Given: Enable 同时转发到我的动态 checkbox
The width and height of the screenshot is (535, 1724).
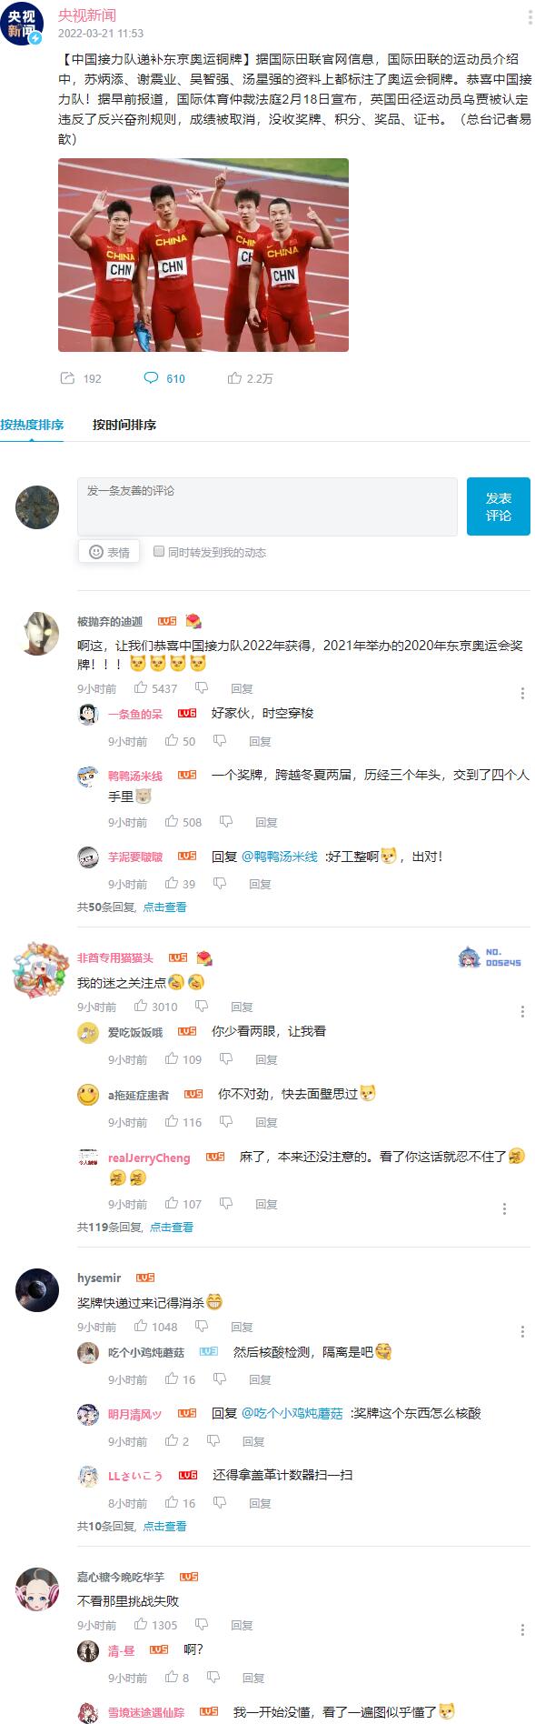Looking at the screenshot, I should [x=159, y=551].
